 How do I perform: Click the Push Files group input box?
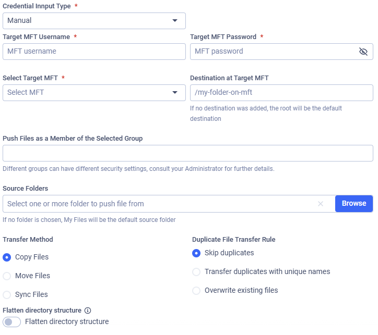coord(188,153)
